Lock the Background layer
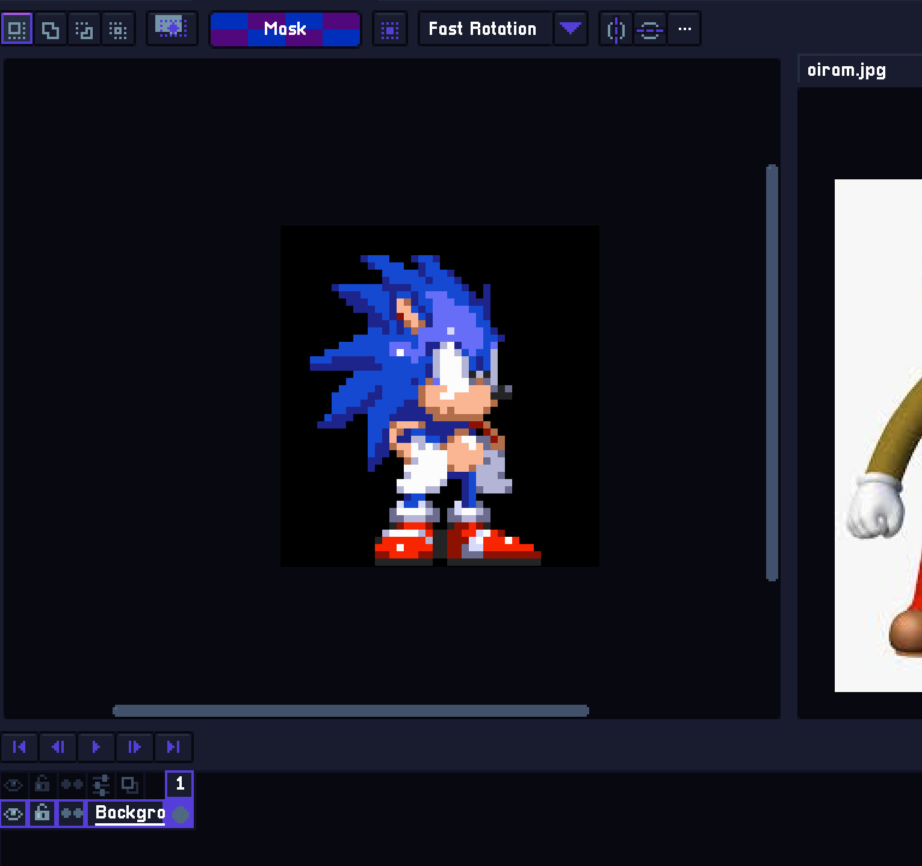922x866 pixels. (42, 814)
